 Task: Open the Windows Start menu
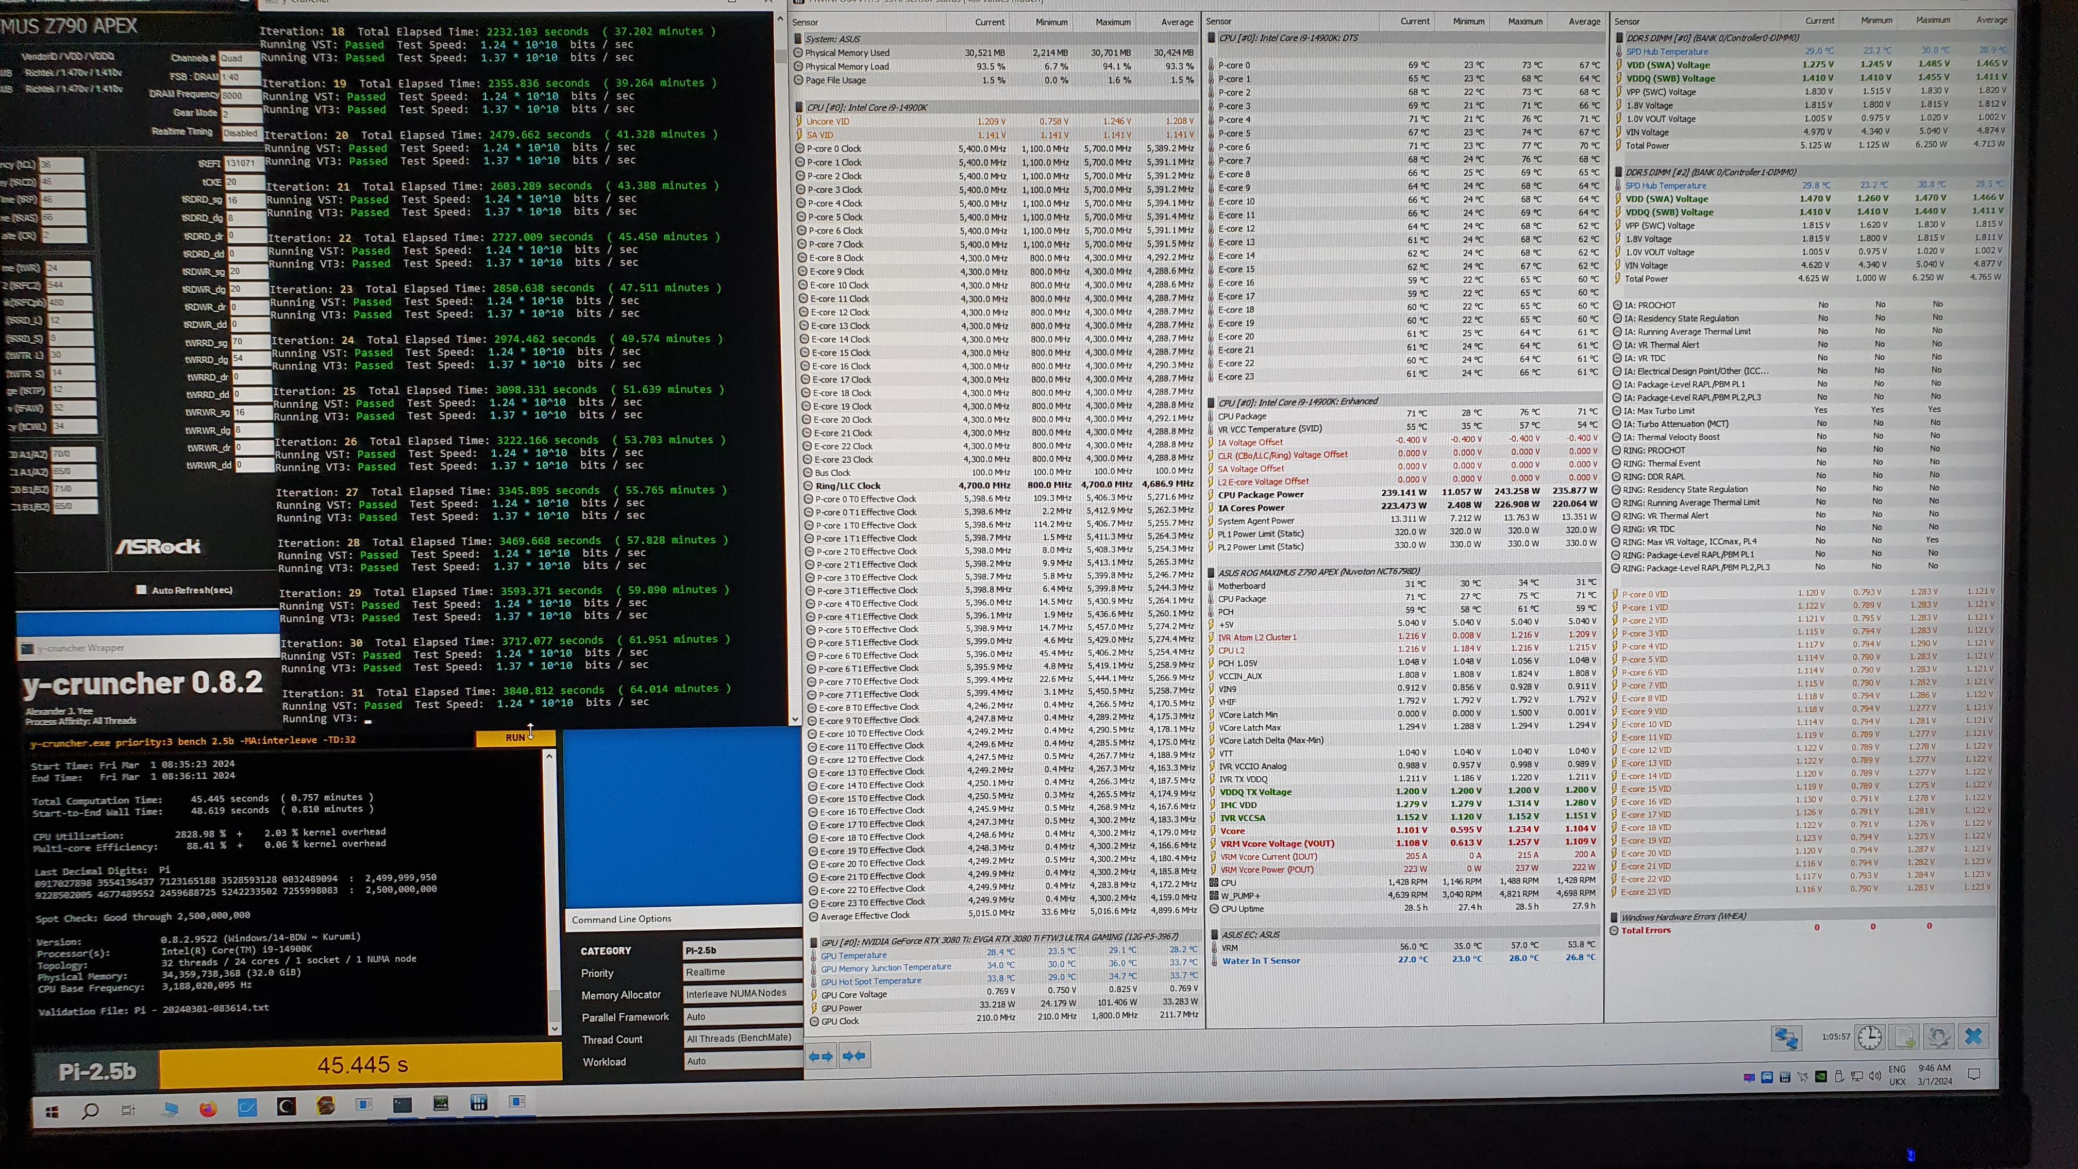(53, 1112)
